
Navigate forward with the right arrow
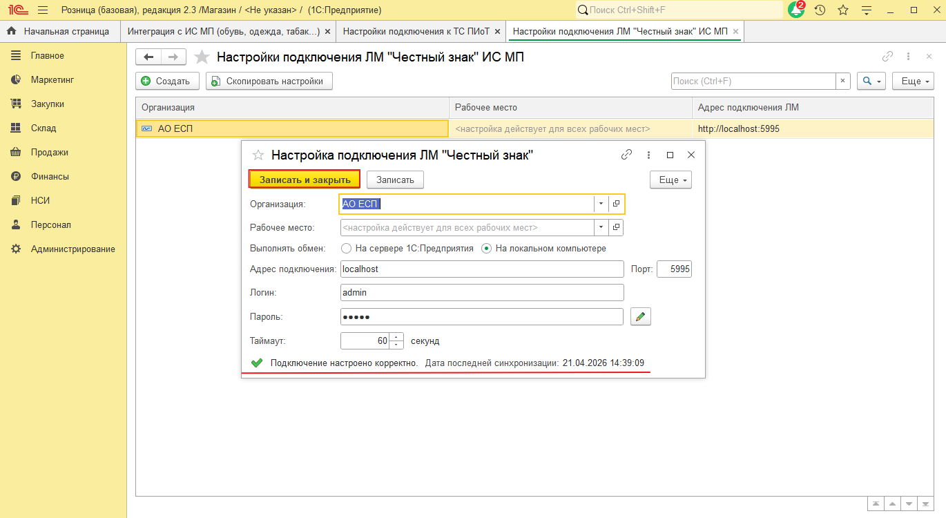click(x=173, y=57)
